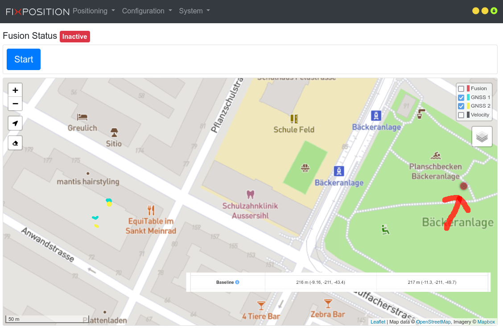
Task: Enable the Velocity layer checkbox
Action: click(x=461, y=115)
